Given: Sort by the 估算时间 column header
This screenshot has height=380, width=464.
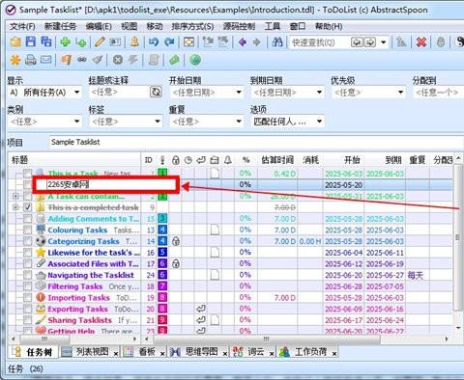Looking at the screenshot, I should click(277, 160).
